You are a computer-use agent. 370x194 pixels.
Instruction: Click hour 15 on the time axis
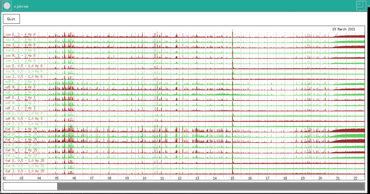coord(233,178)
